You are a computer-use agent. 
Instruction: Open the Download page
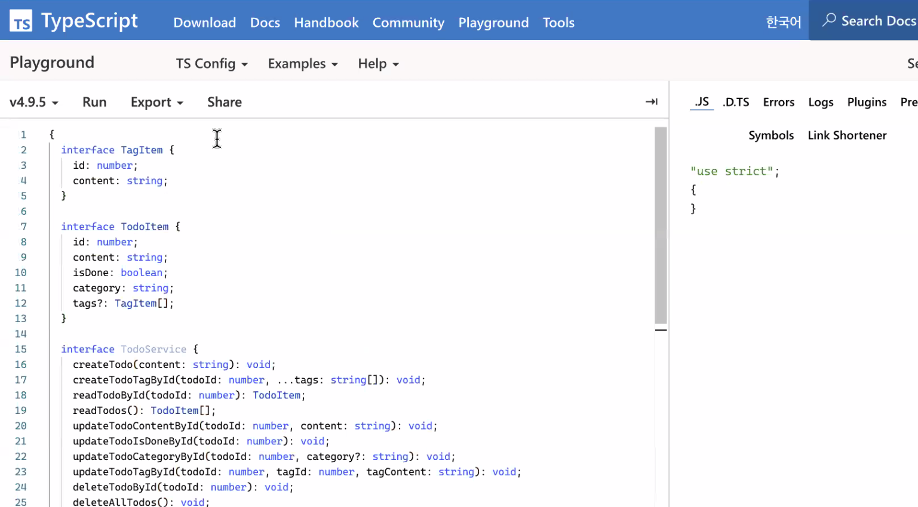(x=204, y=23)
